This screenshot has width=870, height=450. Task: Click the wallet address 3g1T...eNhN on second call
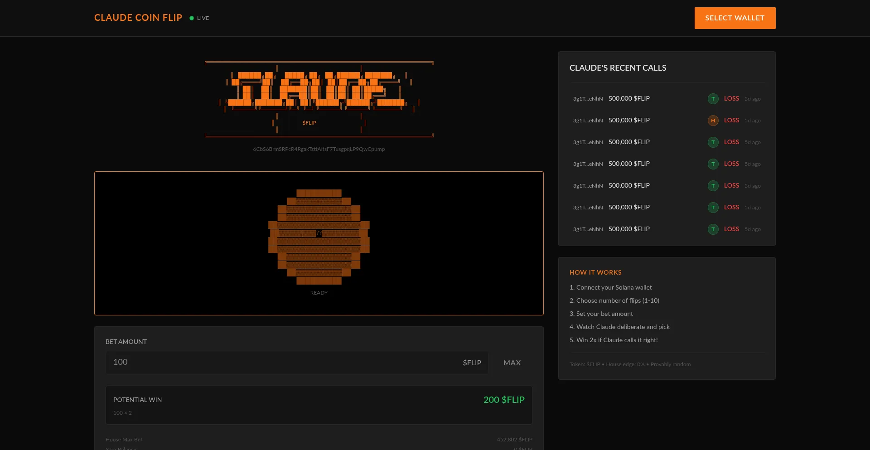587,121
